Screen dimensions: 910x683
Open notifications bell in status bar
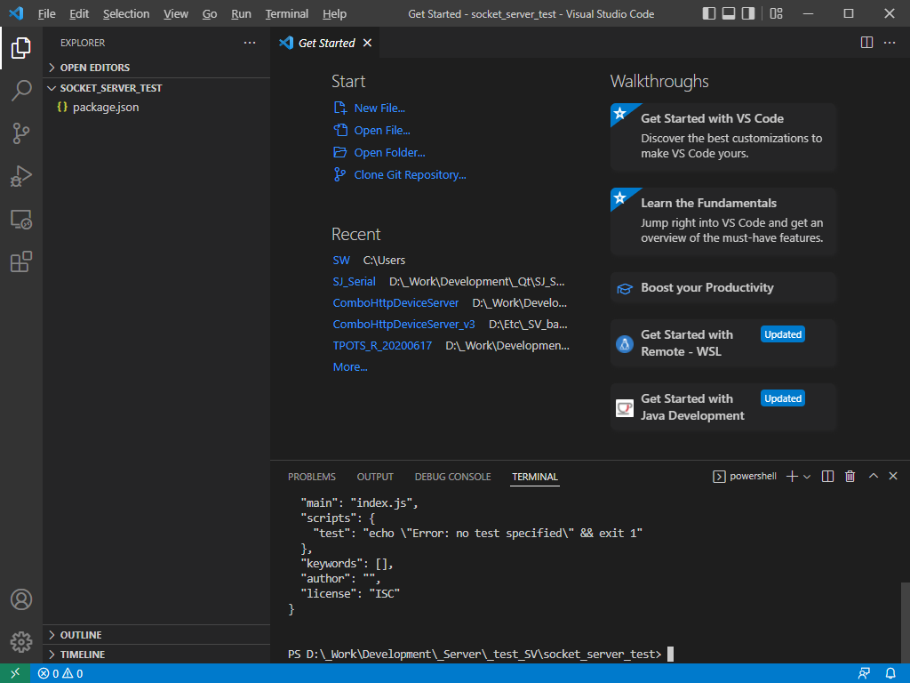(x=890, y=674)
